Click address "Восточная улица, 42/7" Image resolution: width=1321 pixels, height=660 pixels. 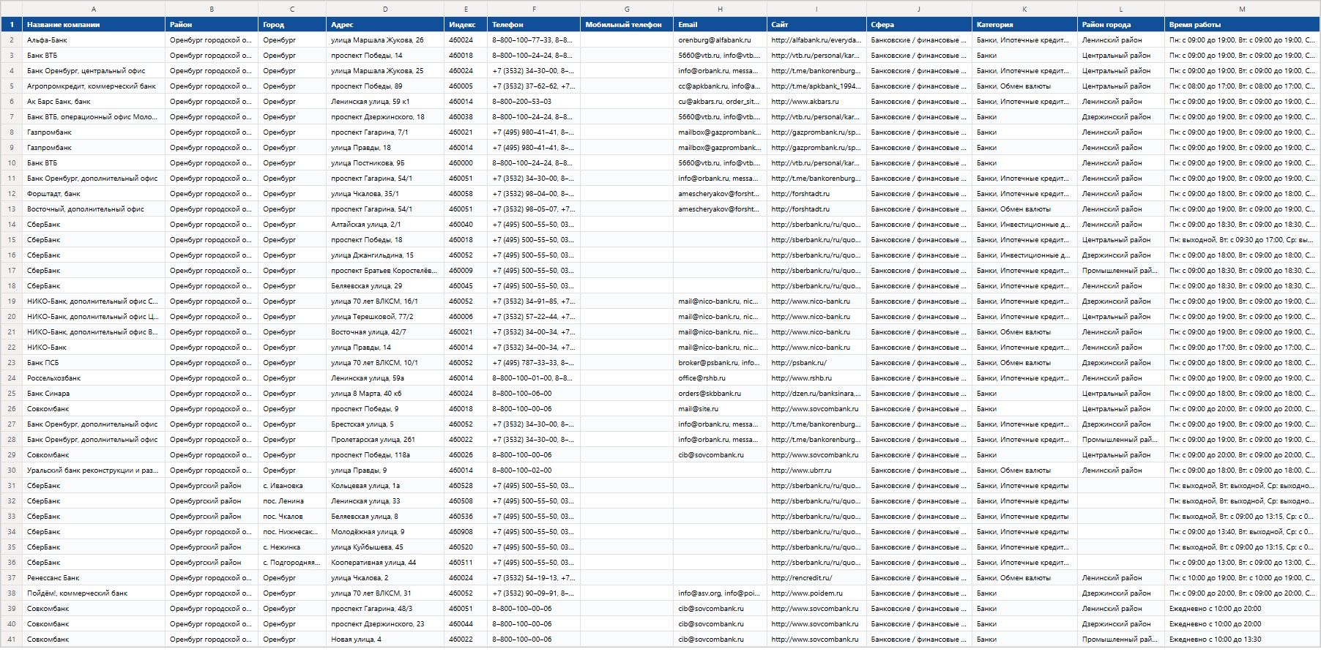pyautogui.click(x=385, y=332)
